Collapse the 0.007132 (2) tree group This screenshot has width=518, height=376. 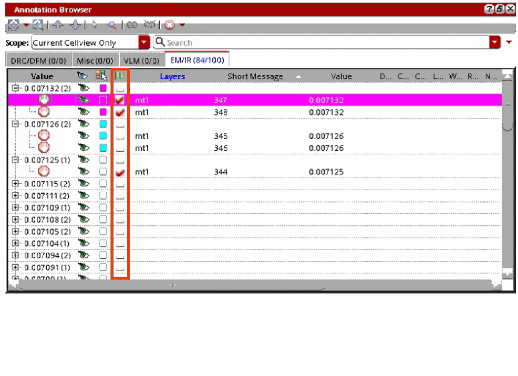(15, 88)
